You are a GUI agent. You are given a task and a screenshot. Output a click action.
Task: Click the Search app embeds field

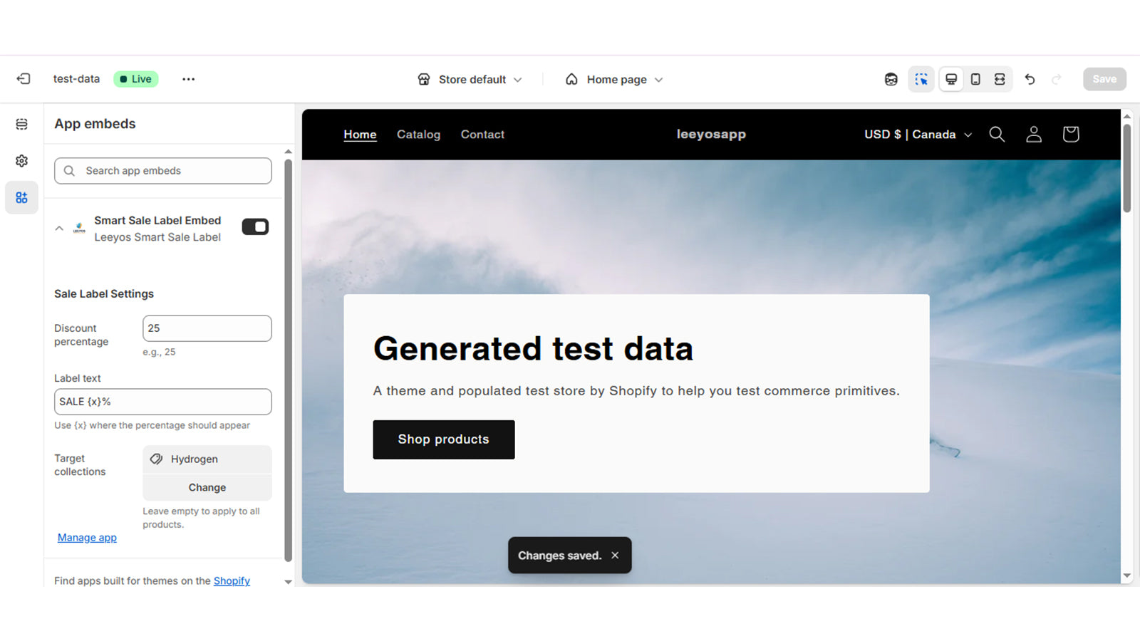163,171
